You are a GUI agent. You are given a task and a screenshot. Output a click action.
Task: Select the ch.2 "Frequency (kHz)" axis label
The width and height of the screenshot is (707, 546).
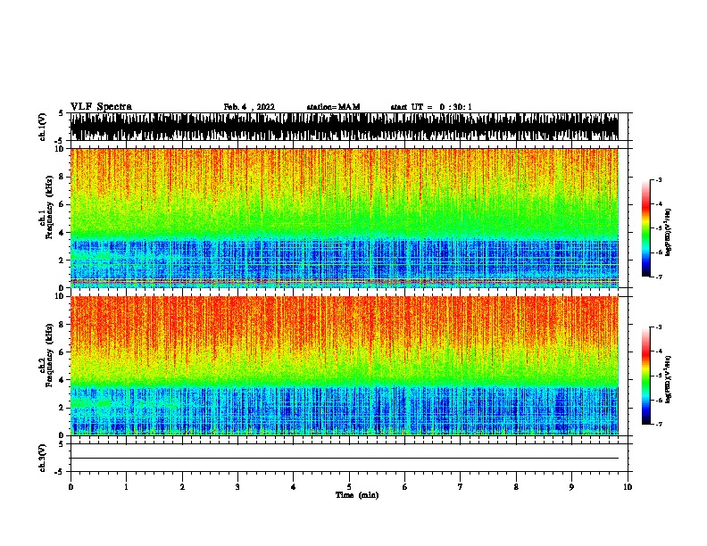point(50,355)
